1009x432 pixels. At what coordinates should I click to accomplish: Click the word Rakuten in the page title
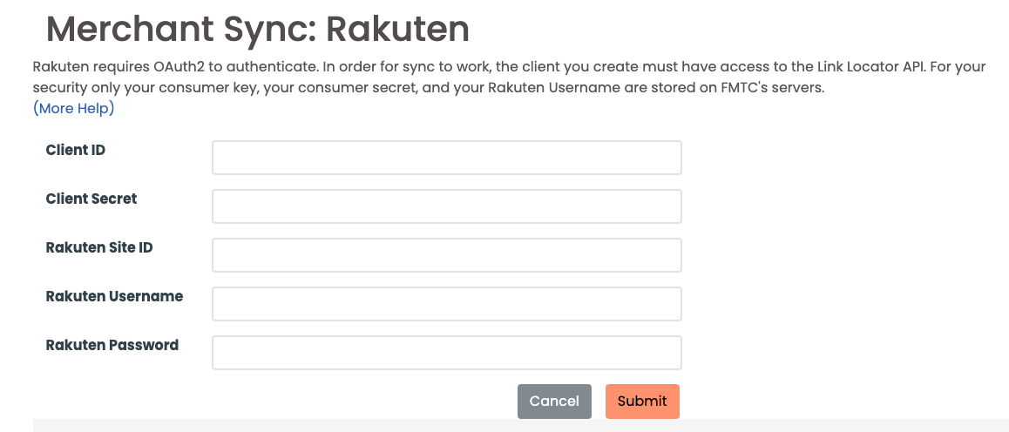397,30
